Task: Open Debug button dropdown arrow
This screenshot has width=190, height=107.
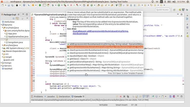Action: (56, 5)
